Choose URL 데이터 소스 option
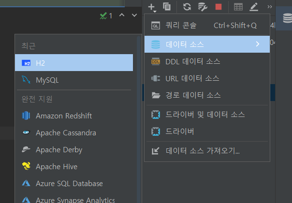292x203 pixels. pos(207,78)
